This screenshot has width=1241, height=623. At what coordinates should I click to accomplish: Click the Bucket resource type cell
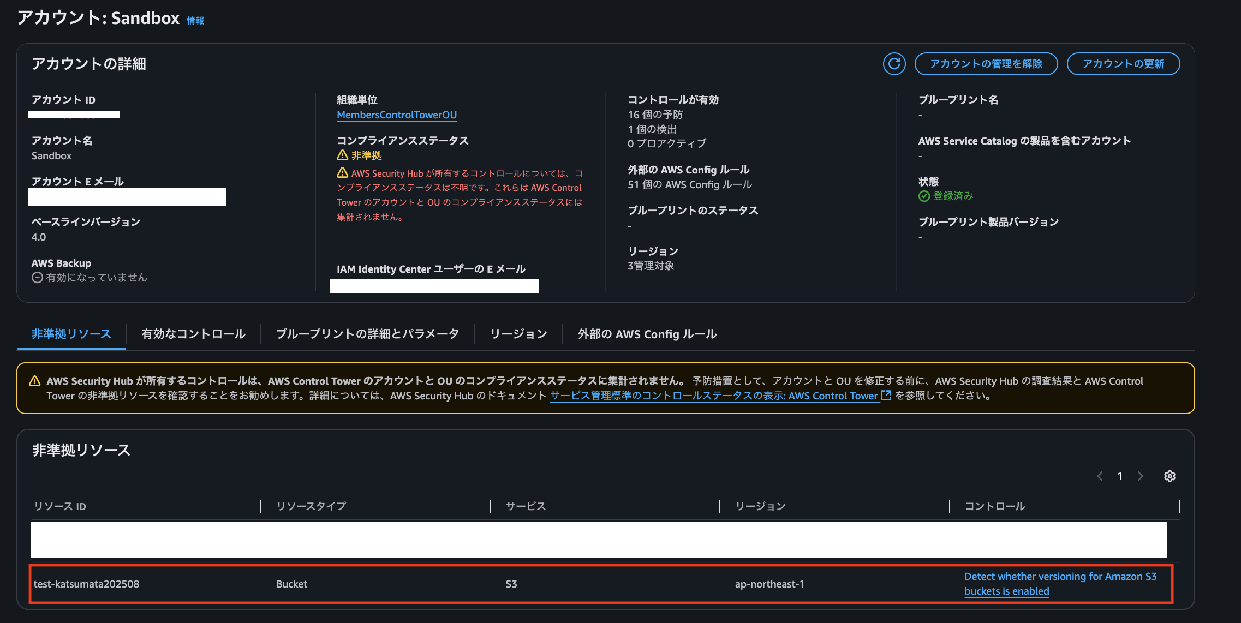[291, 584]
